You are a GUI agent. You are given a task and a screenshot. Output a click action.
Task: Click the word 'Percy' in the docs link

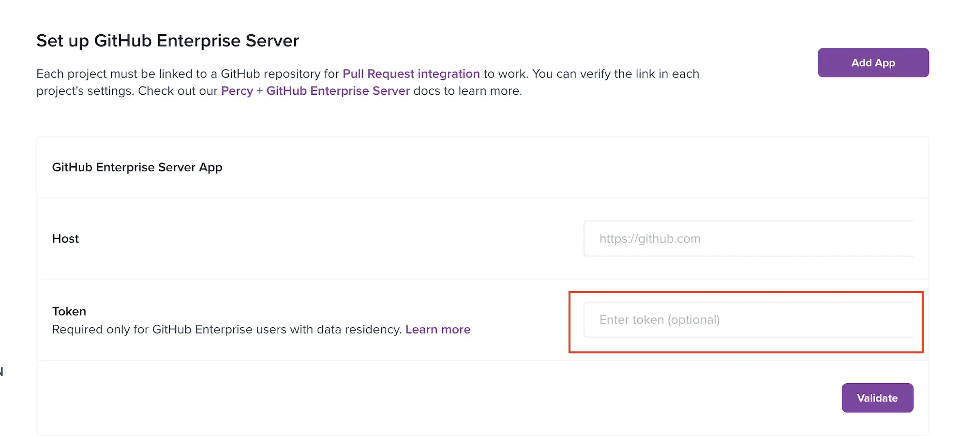[237, 91]
